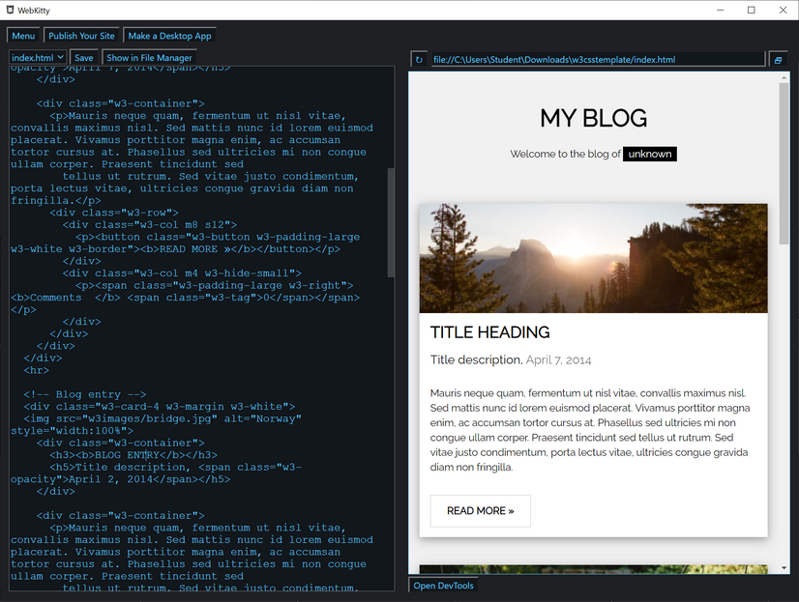Minimize the WebKitty window
Screen dimensions: 799x602
click(x=720, y=11)
